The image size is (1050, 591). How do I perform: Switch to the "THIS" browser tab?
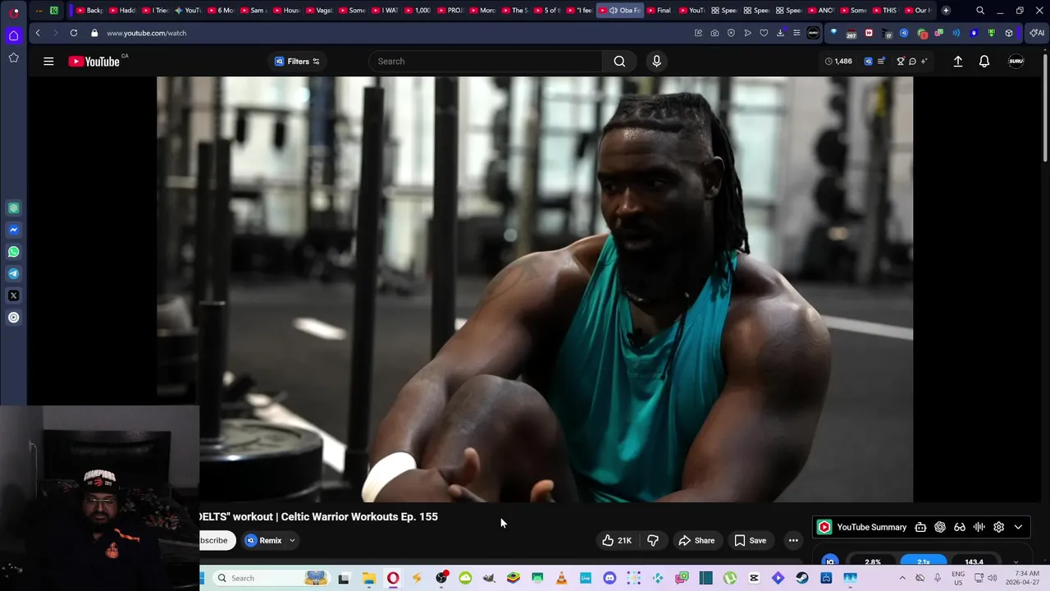(886, 11)
